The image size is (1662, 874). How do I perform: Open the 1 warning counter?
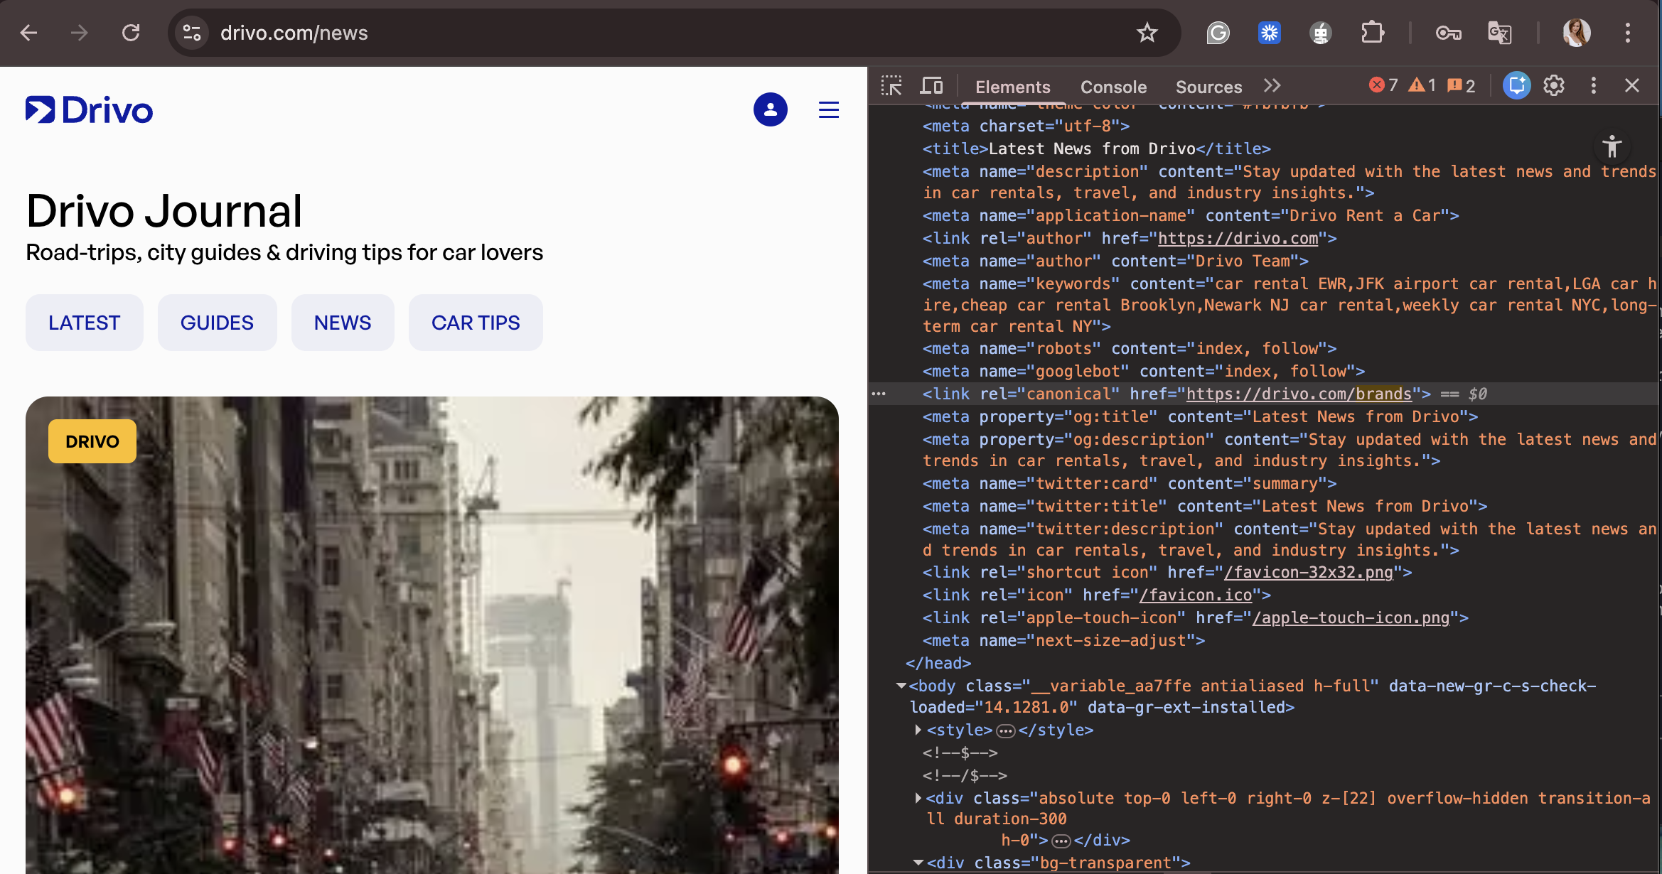[1422, 85]
